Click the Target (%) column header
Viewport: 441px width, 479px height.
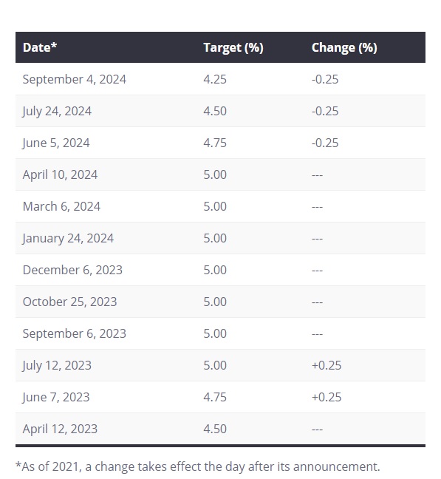coord(233,48)
